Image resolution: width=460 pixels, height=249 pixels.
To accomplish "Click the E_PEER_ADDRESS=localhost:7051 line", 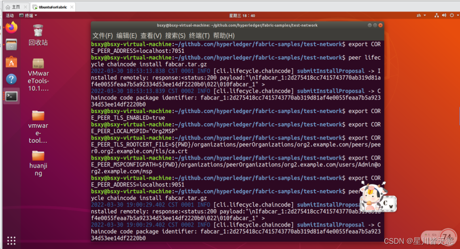I will [138, 51].
